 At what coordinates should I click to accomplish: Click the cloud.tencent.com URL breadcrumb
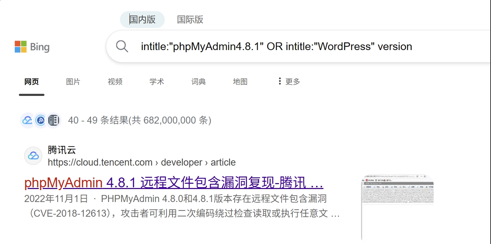point(142,162)
